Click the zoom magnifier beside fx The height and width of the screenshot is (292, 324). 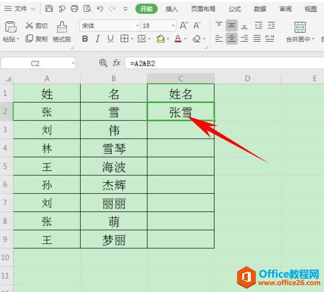103,63
